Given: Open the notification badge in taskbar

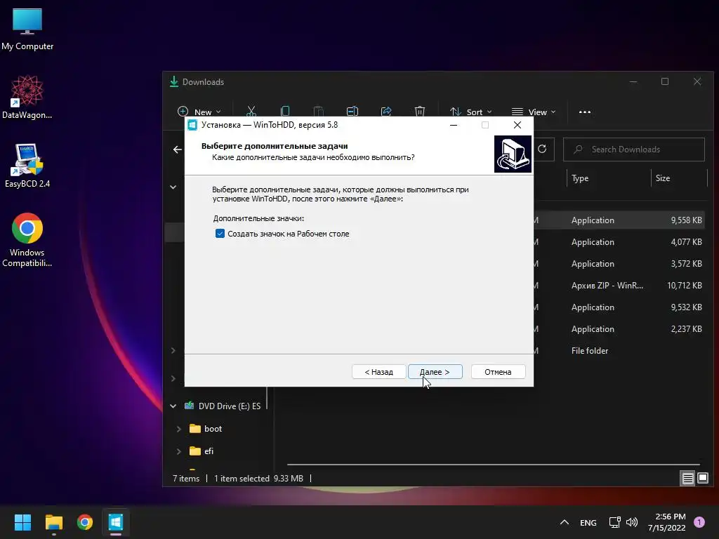Looking at the screenshot, I should [699, 522].
